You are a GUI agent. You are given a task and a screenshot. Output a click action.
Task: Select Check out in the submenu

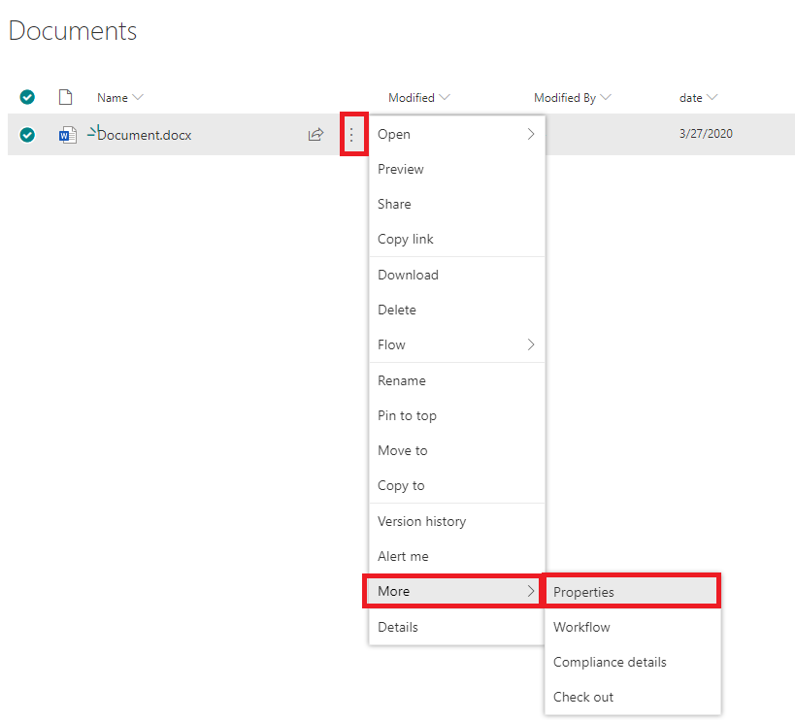point(633,697)
